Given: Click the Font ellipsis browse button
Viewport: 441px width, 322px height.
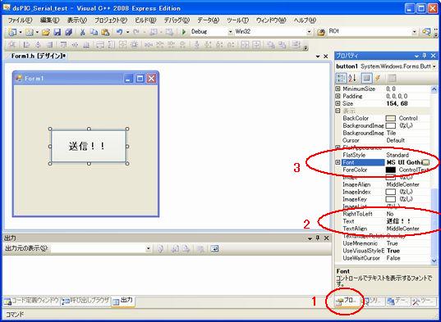Looking at the screenshot, I should pyautogui.click(x=426, y=162).
